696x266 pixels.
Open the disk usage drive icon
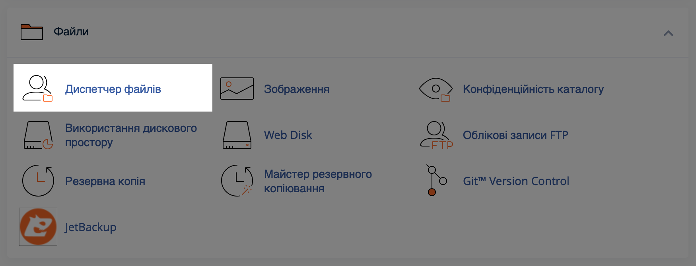(x=38, y=135)
